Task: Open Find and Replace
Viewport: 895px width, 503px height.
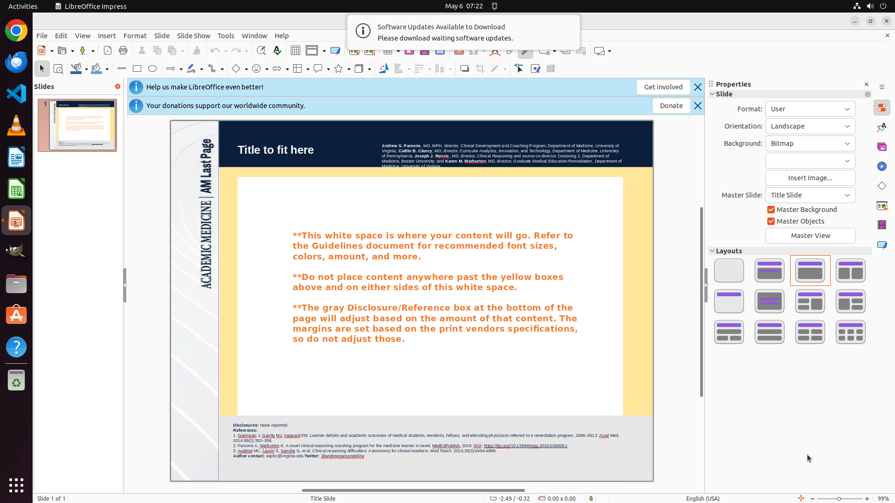Action: (x=262, y=50)
